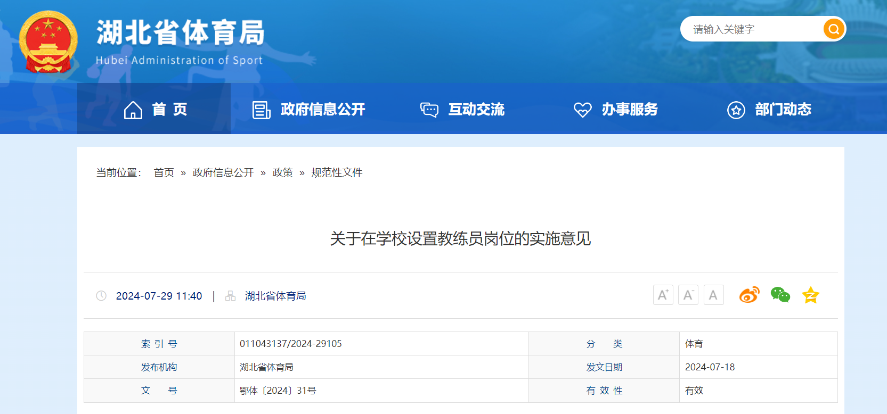Click the Hubei national emblem logo
887x414 pixels.
pos(48,42)
